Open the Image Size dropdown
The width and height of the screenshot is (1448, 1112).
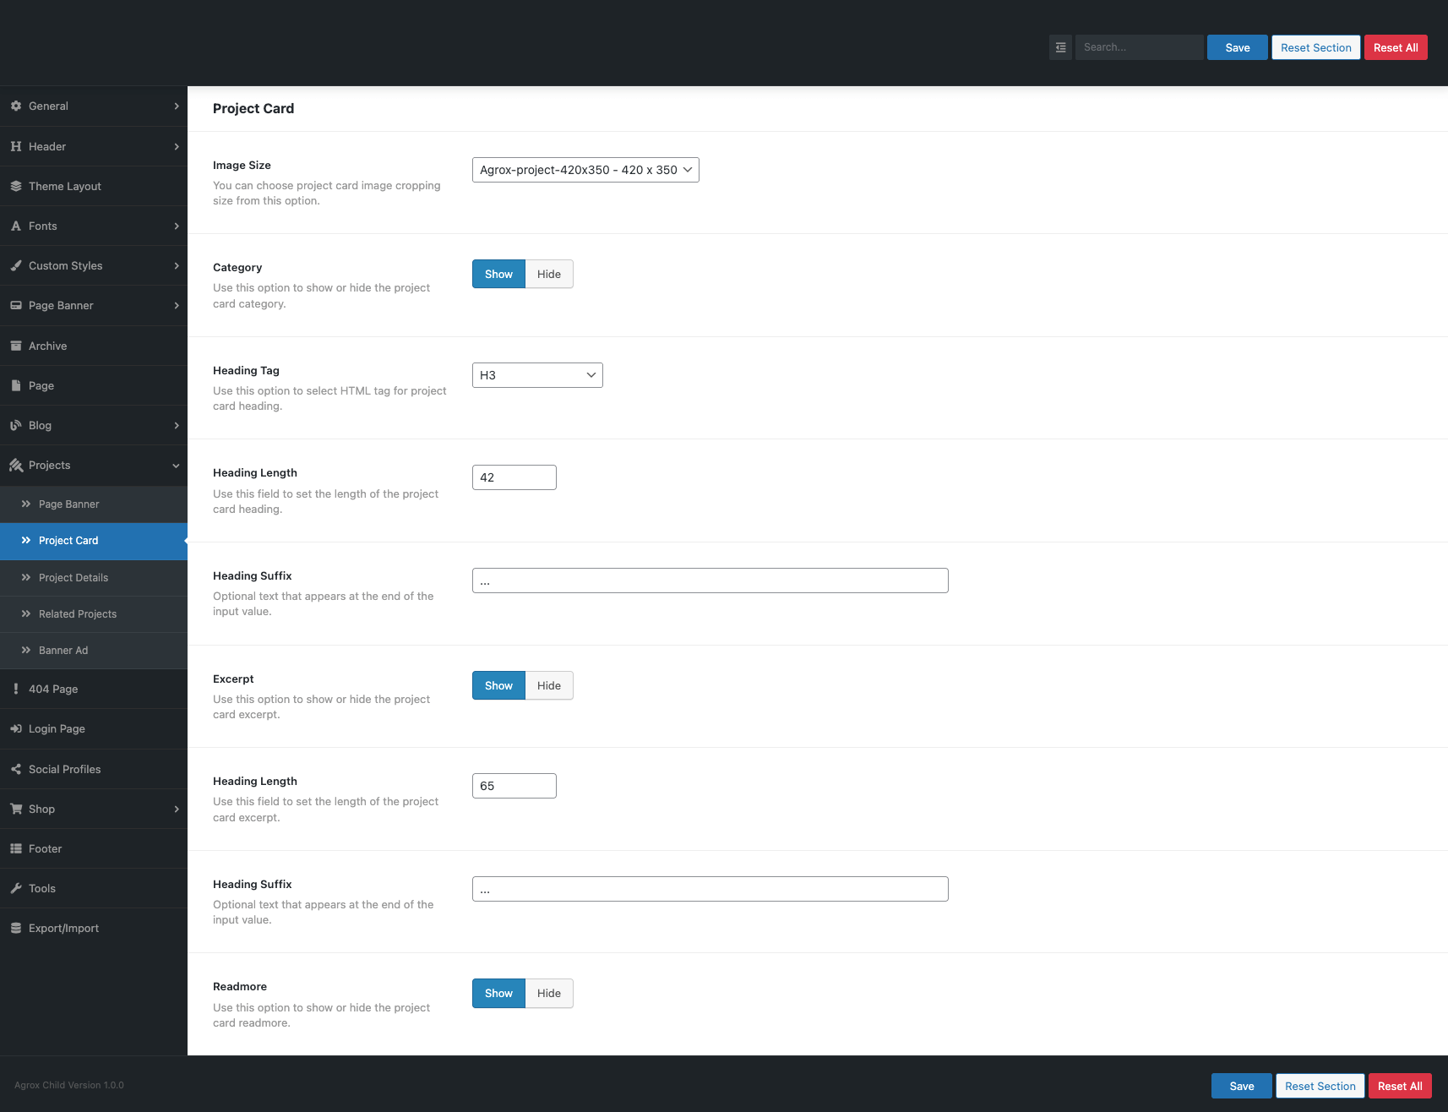tap(585, 170)
